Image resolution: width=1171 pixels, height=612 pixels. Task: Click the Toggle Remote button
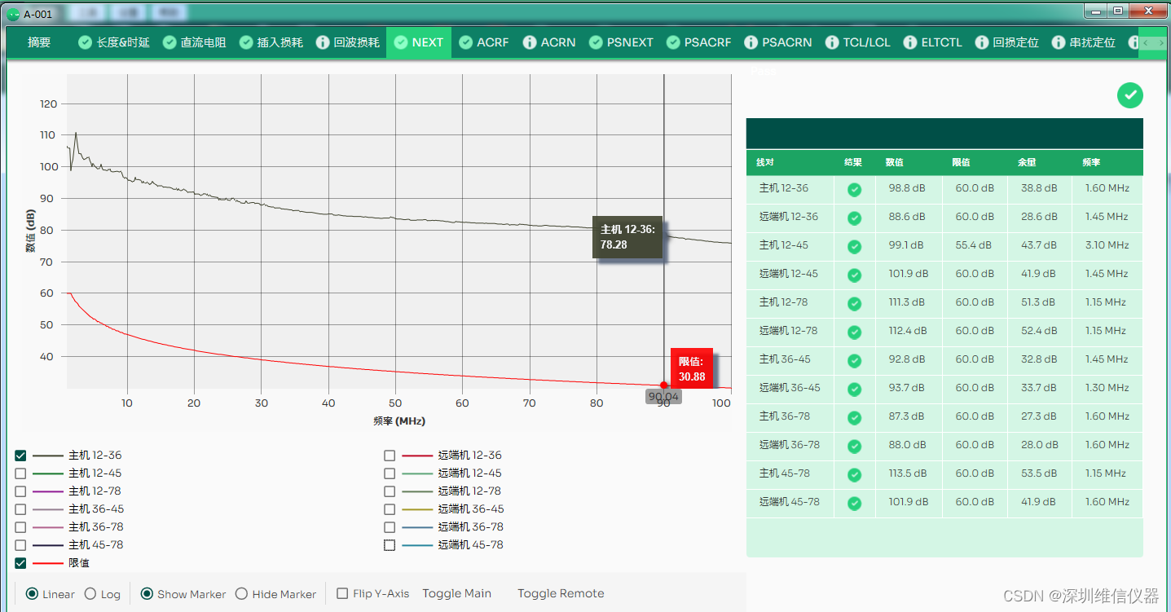pos(561,593)
